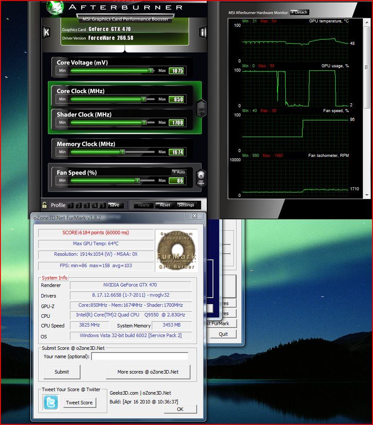Viewport: 373px width, 425px height.
Task: Open the info i icon in Afterburner
Action: point(203,32)
